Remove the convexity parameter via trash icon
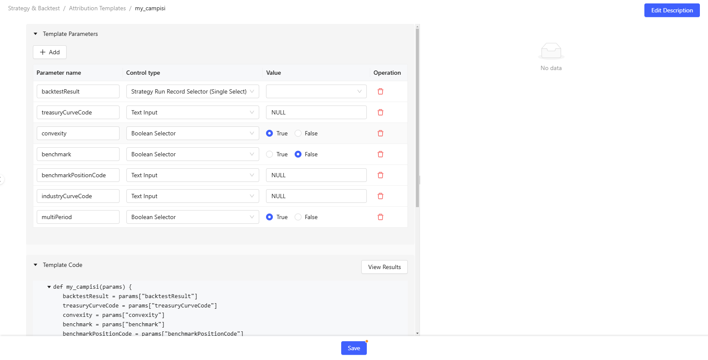The height and width of the screenshot is (360, 708). [x=380, y=133]
